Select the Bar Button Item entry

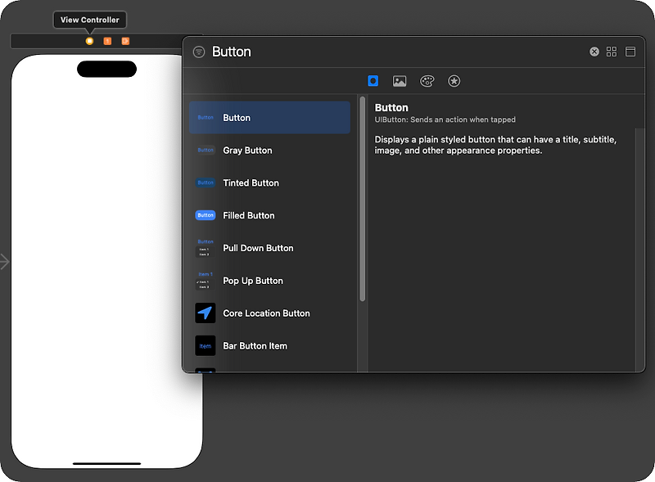(255, 346)
